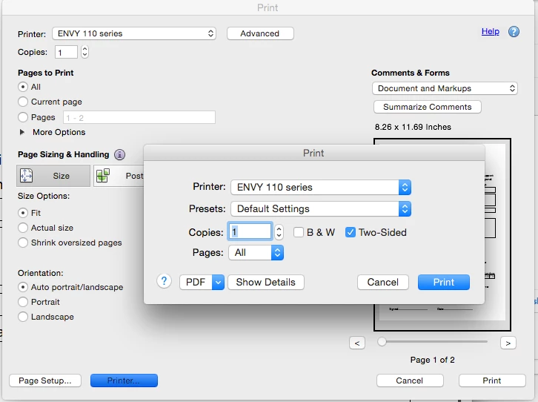Click the PDF button label
Screen dimensions: 538x402
196,282
